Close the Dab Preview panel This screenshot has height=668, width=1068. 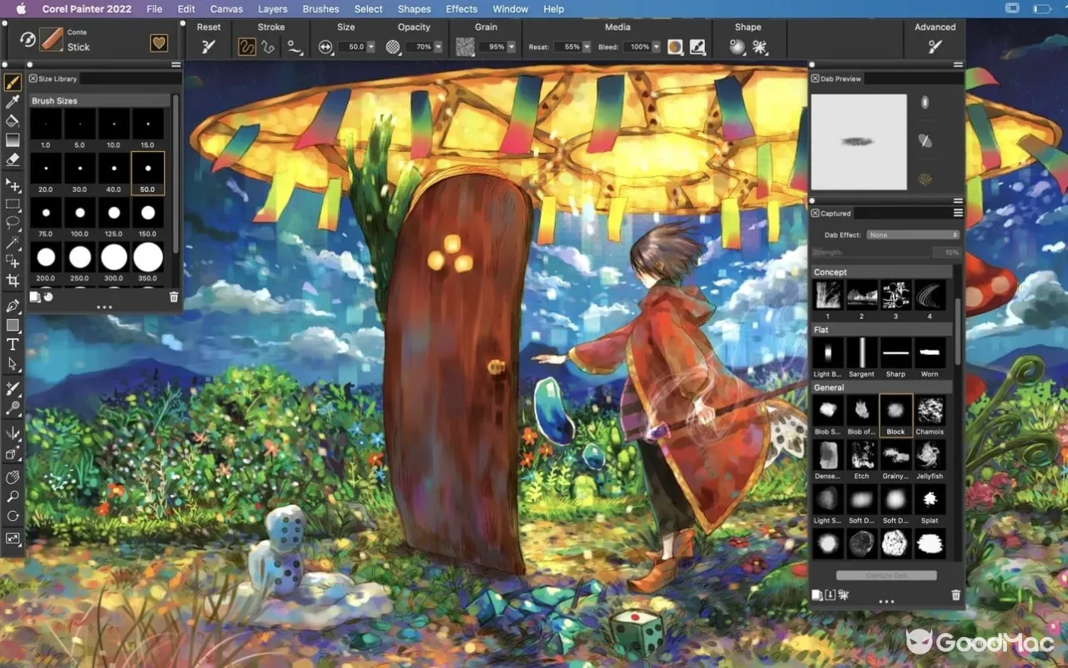815,78
